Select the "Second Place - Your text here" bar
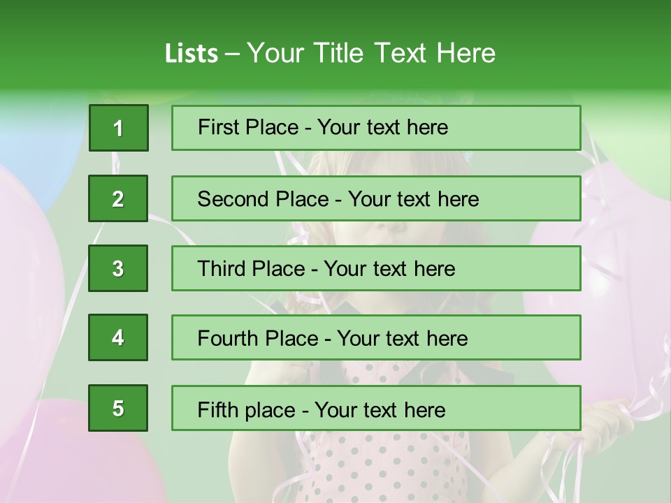Screen dimensions: 671x503 tap(376, 198)
